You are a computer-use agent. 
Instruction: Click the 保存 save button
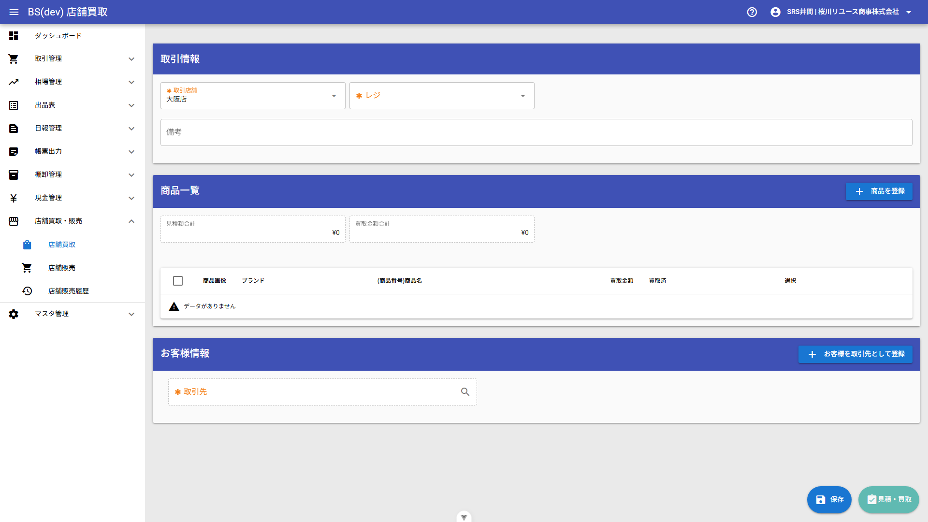[x=829, y=500]
